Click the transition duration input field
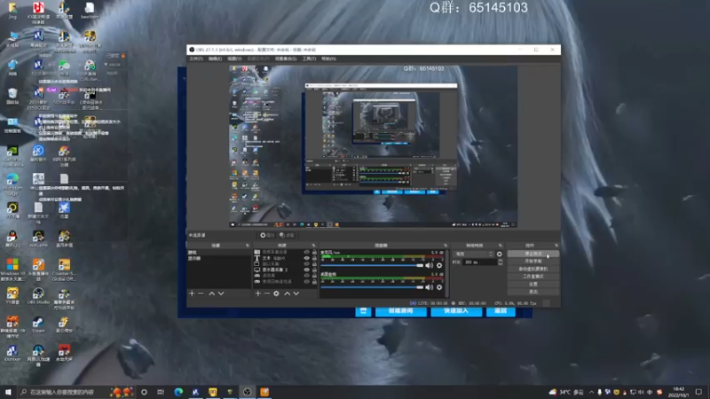 coord(480,262)
